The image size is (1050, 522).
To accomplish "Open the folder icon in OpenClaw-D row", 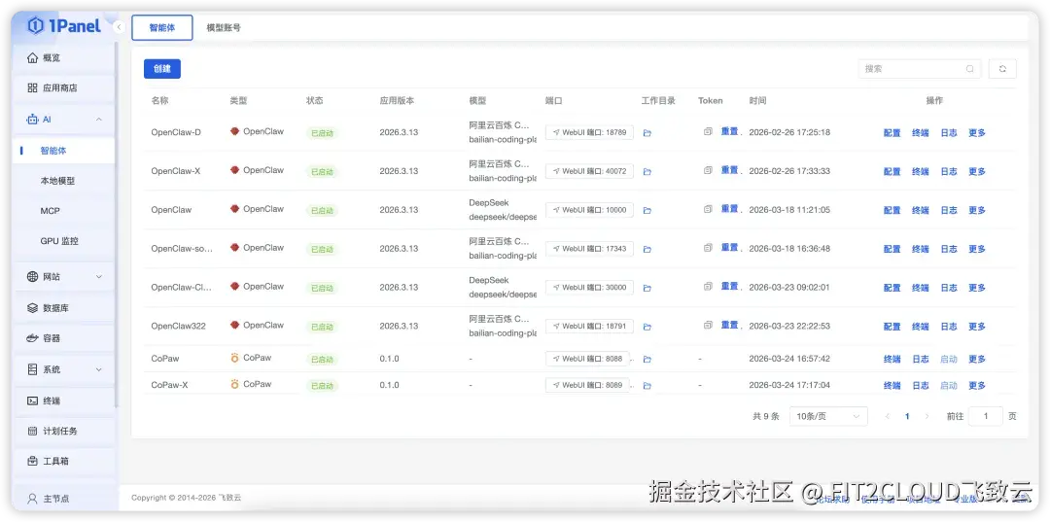I will point(647,133).
